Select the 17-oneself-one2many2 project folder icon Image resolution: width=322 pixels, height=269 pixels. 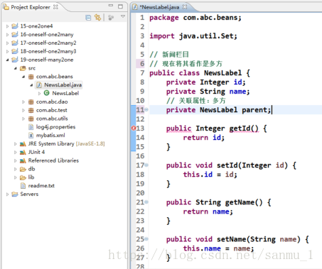[x=15, y=43]
